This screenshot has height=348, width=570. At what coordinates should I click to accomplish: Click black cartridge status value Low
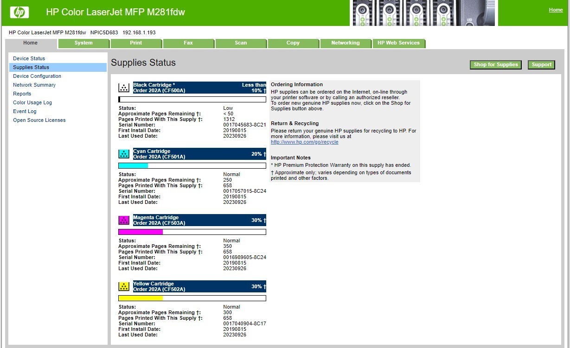(x=228, y=108)
